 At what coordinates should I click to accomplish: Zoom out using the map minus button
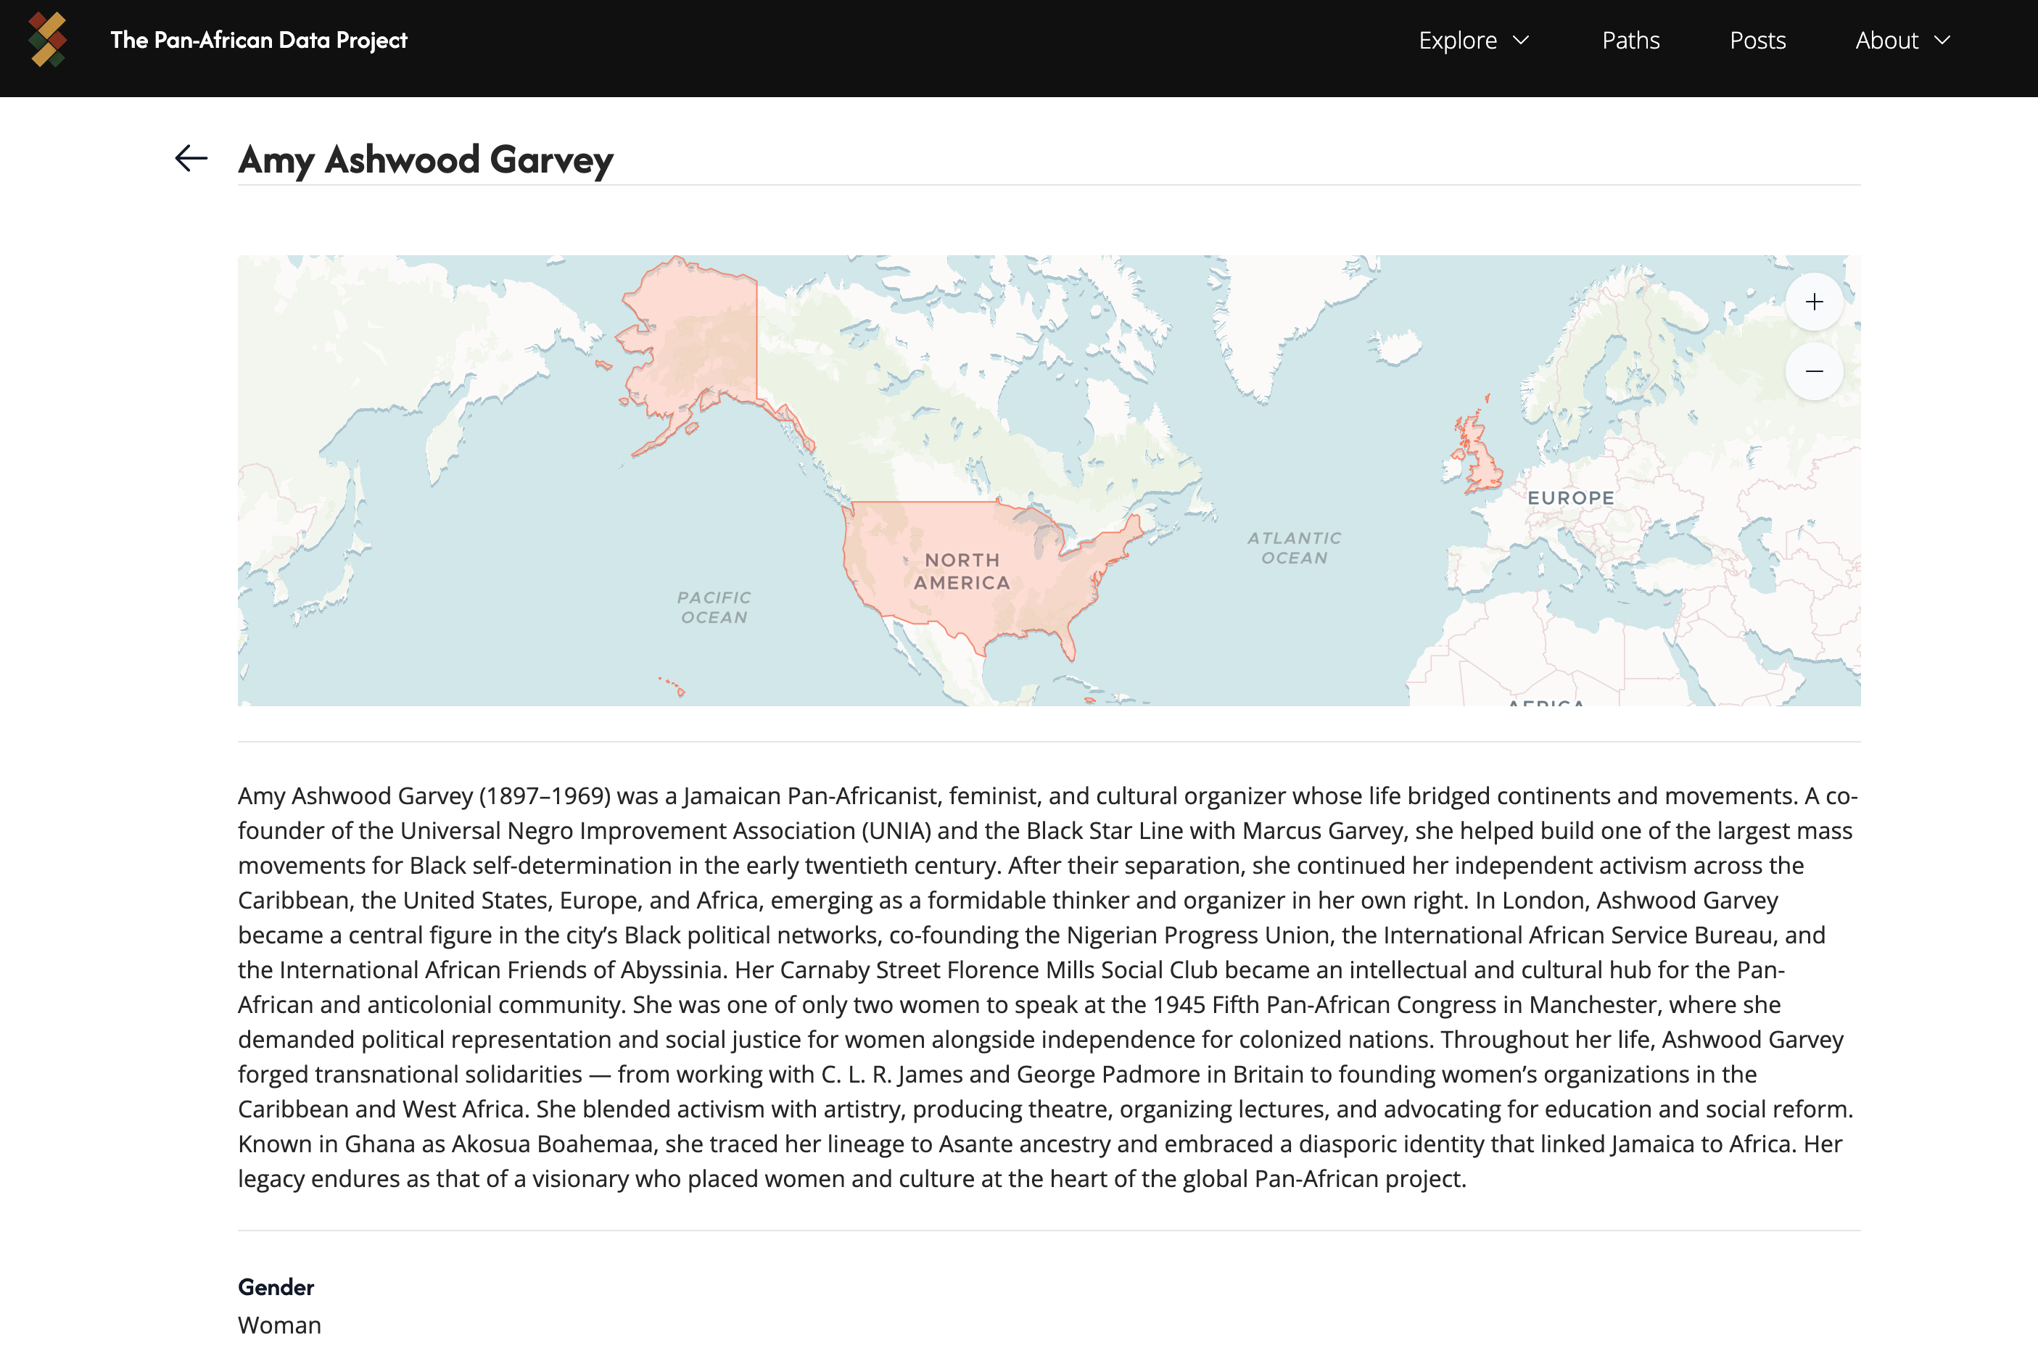coord(1813,371)
